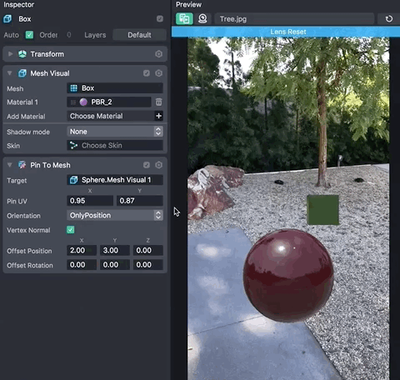Open the Transform component settings gear
The height and width of the screenshot is (380, 400).
(158, 54)
